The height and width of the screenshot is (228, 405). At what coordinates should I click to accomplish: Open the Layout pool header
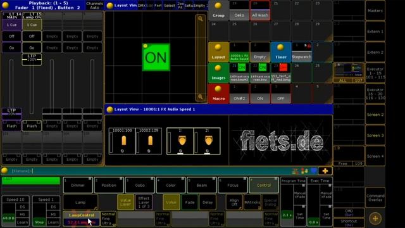click(x=218, y=52)
